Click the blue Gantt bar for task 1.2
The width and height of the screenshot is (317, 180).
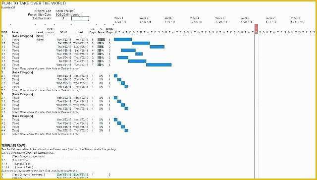click(x=141, y=43)
